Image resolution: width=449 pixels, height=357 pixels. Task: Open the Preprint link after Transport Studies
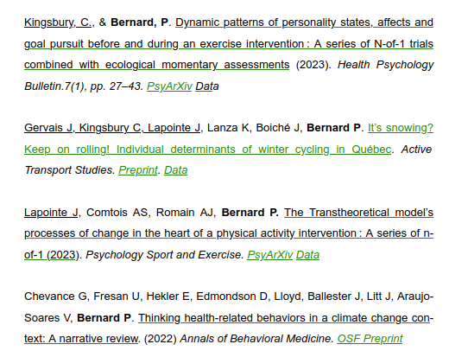pos(138,170)
